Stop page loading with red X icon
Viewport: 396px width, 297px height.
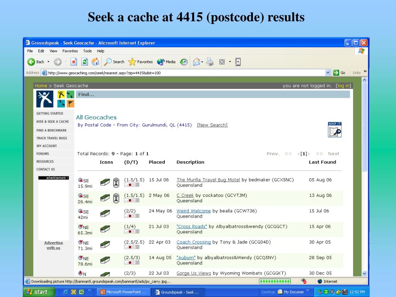click(x=74, y=61)
